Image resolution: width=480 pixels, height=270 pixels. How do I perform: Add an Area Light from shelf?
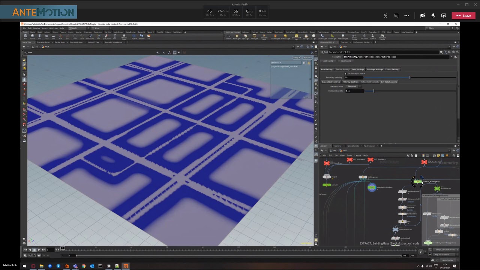click(254, 37)
